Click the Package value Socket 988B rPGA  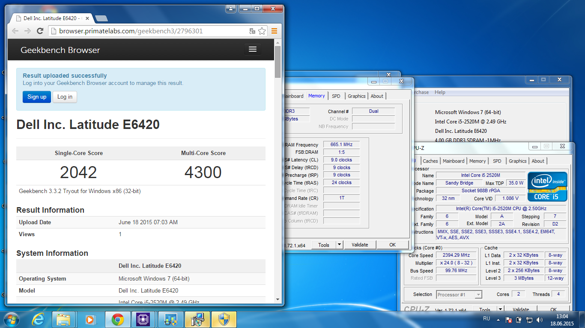(x=481, y=190)
